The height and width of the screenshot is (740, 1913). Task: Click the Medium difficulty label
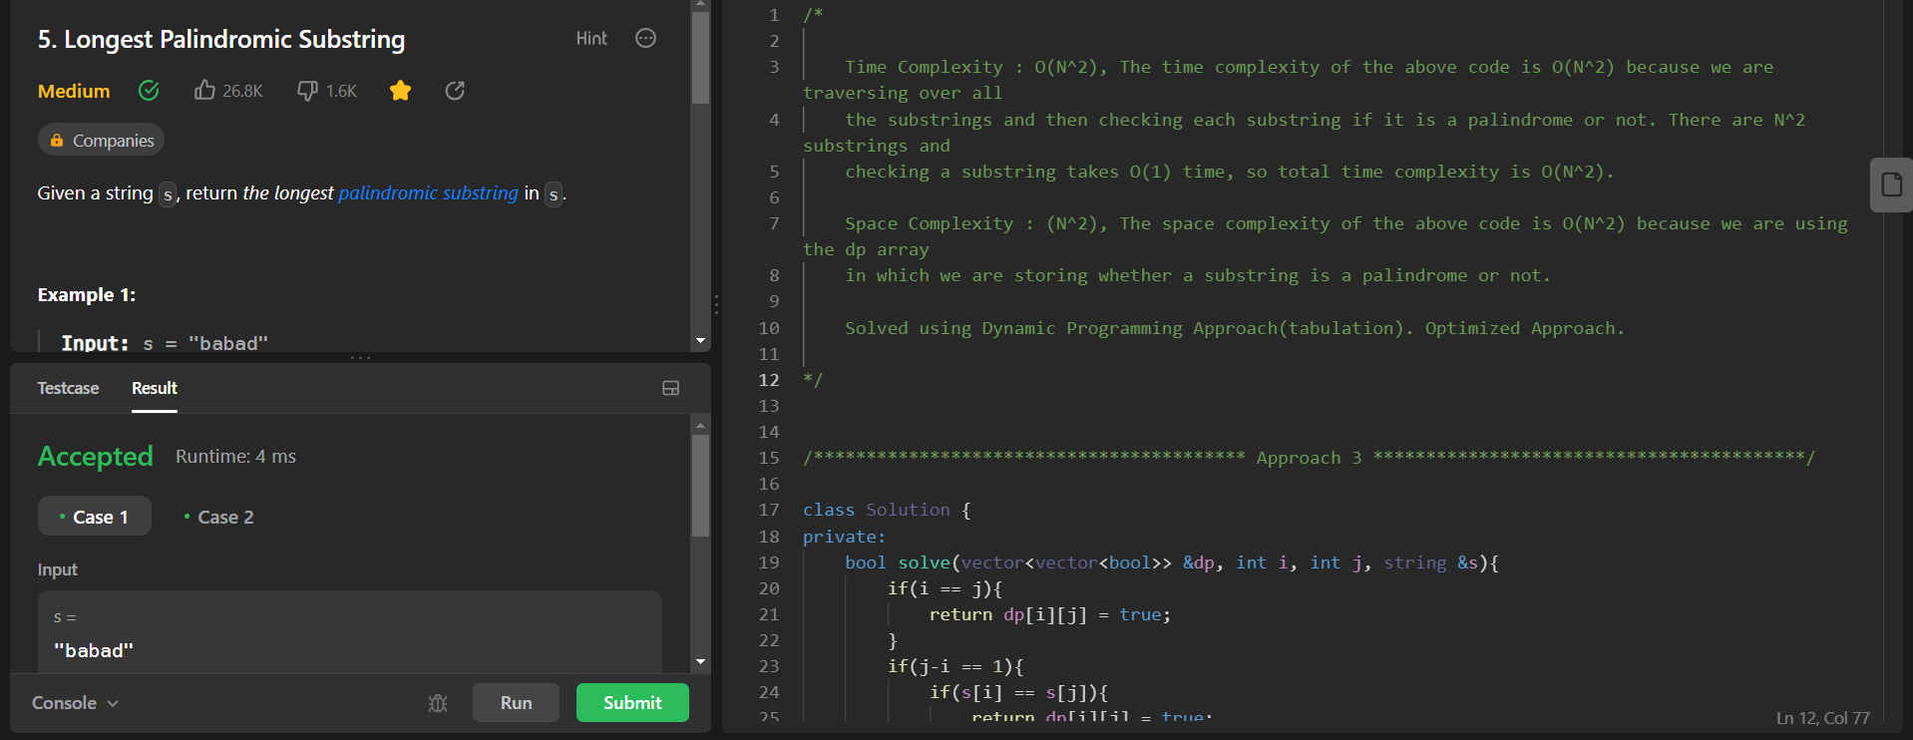click(x=74, y=91)
